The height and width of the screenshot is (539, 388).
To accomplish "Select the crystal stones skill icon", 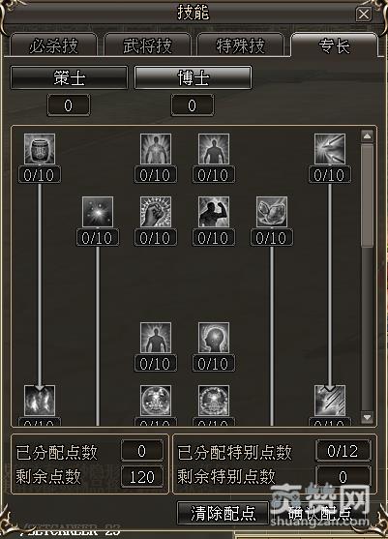I will (272, 212).
